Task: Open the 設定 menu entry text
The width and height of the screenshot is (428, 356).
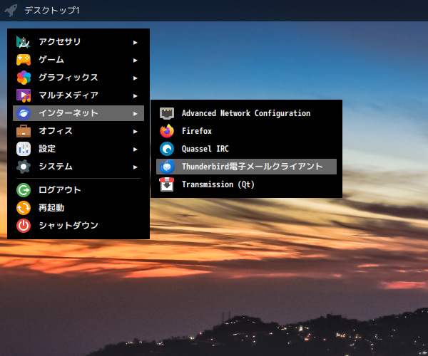Action: tap(47, 149)
